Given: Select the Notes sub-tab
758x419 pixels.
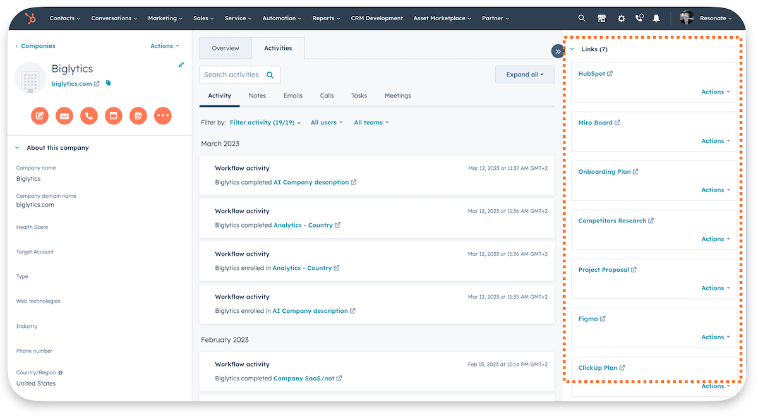Looking at the screenshot, I should tap(257, 95).
